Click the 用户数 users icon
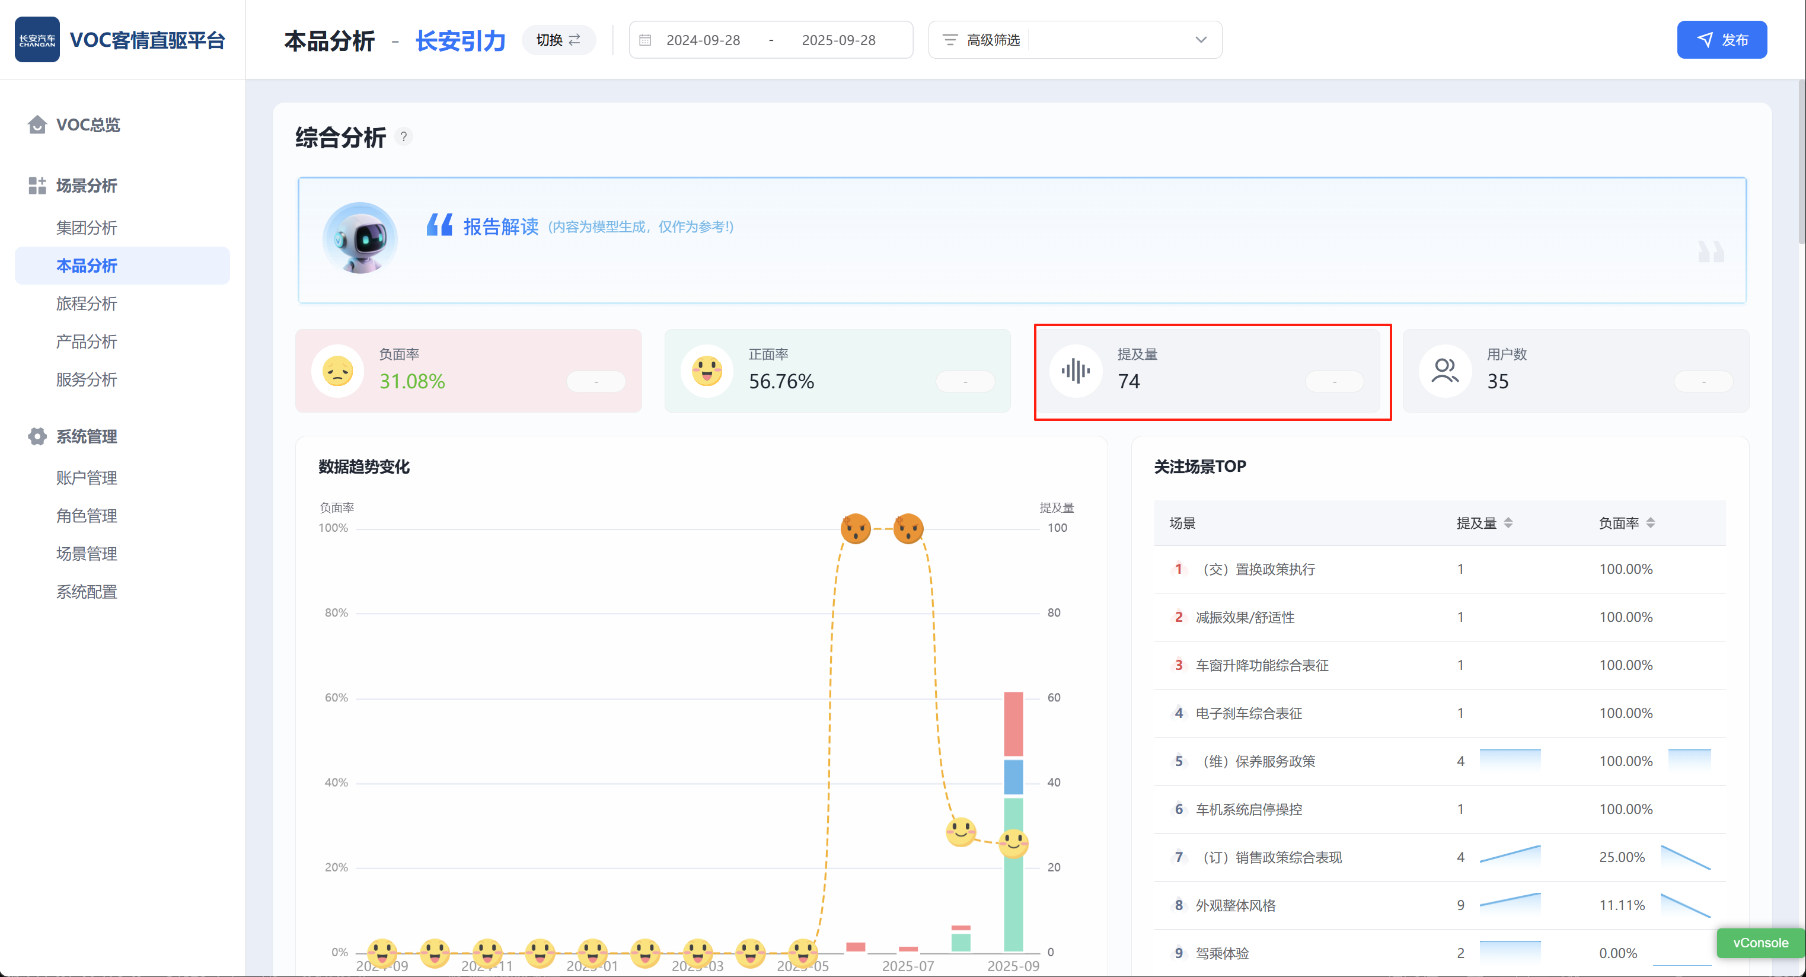Image resolution: width=1806 pixels, height=977 pixels. coord(1445,371)
